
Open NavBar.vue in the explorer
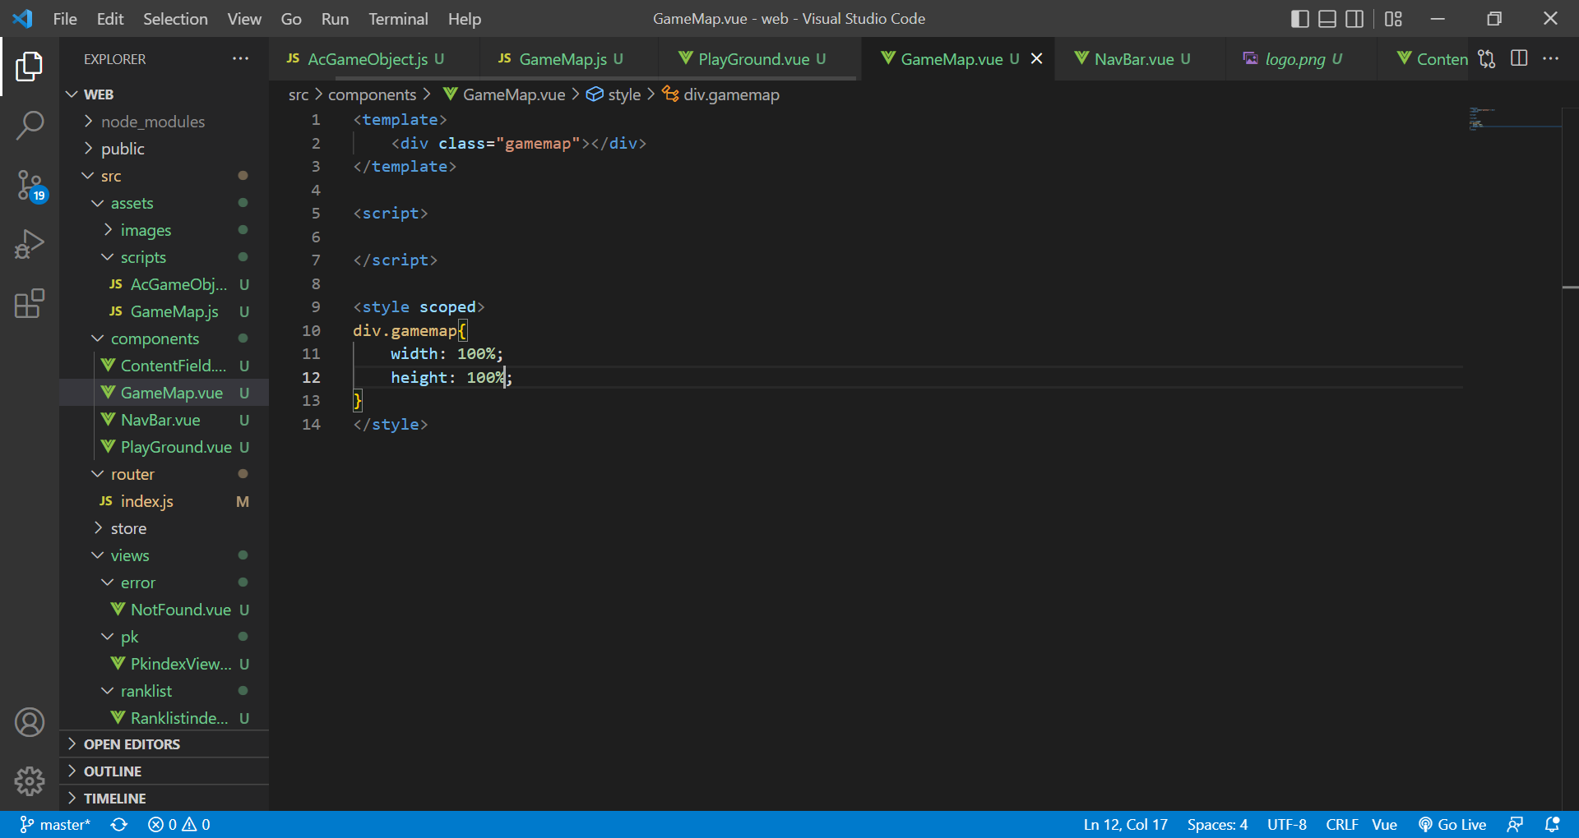[x=164, y=420]
